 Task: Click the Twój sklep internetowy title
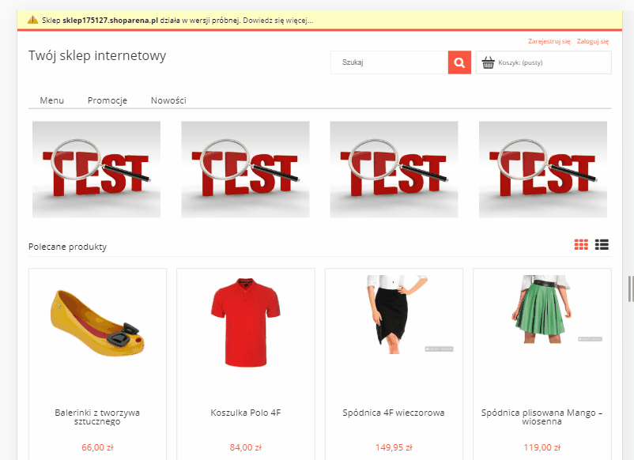click(x=97, y=55)
